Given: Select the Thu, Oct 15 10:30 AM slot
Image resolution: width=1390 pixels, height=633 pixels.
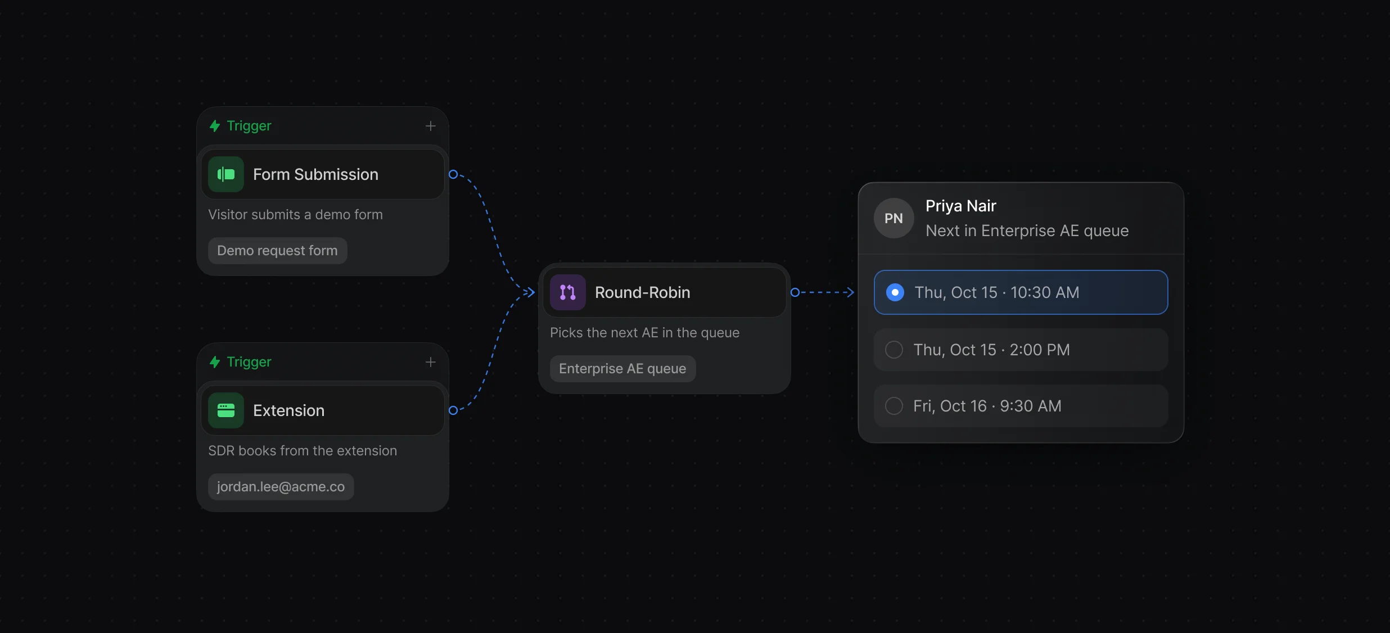Looking at the screenshot, I should (x=1021, y=292).
